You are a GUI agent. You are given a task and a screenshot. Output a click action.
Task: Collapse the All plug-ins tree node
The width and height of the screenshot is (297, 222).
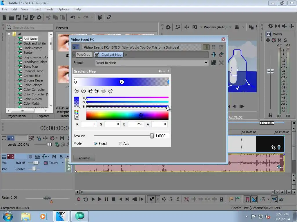coord(9,34)
